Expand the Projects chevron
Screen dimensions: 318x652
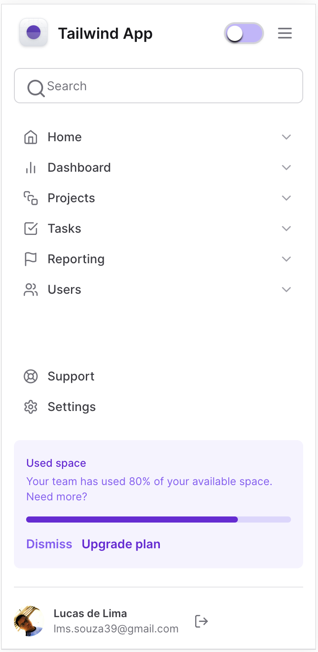click(x=286, y=198)
